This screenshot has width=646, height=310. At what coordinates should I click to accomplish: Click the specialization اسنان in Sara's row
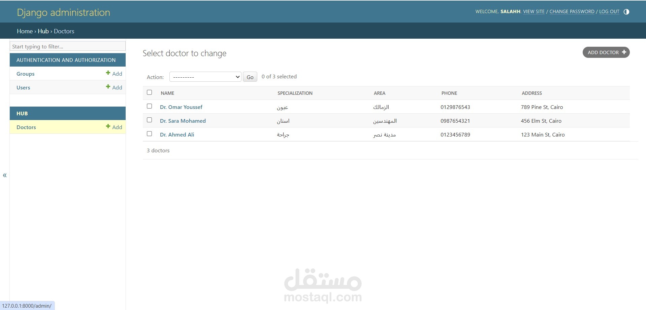[x=283, y=121]
